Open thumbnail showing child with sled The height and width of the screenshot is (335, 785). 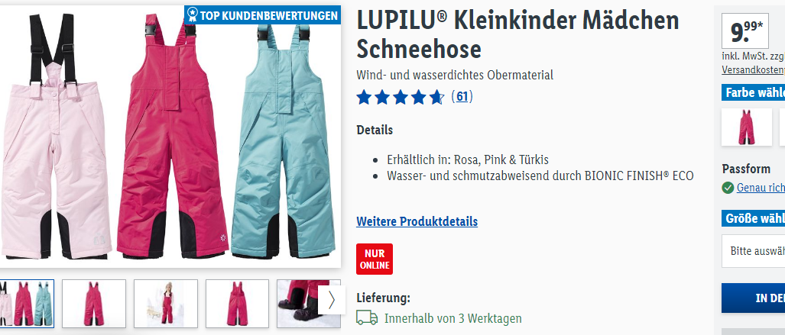[166, 304]
